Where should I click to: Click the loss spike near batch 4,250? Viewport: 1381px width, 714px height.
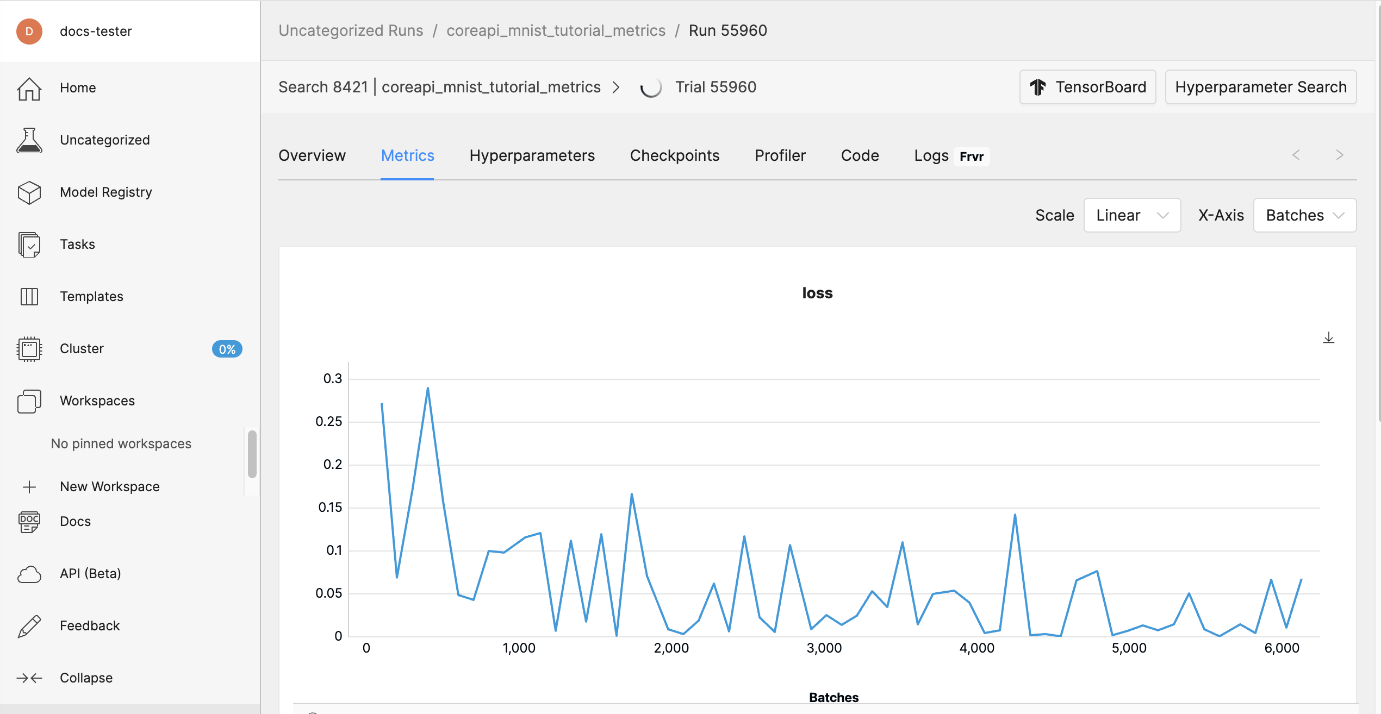1015,515
